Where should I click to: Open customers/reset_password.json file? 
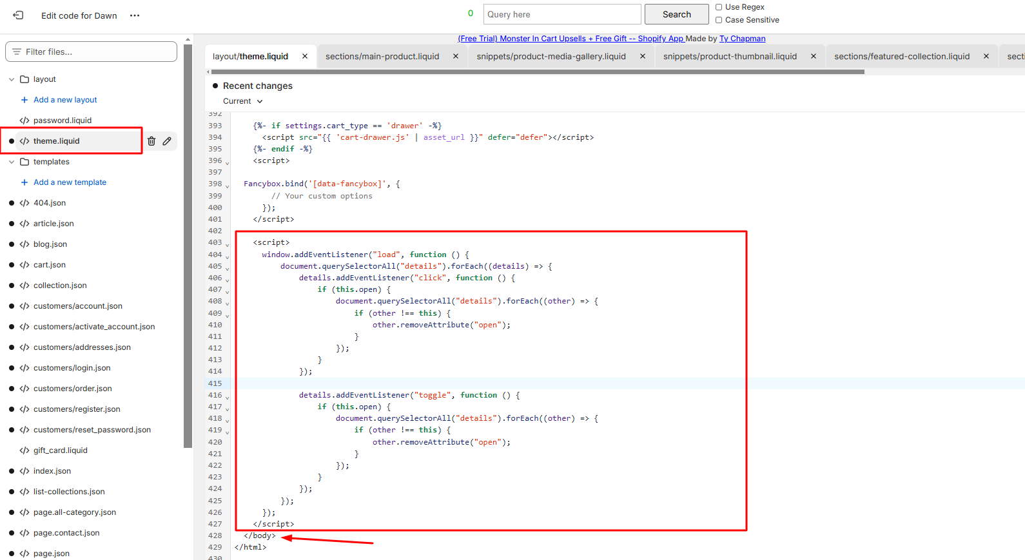[92, 430]
